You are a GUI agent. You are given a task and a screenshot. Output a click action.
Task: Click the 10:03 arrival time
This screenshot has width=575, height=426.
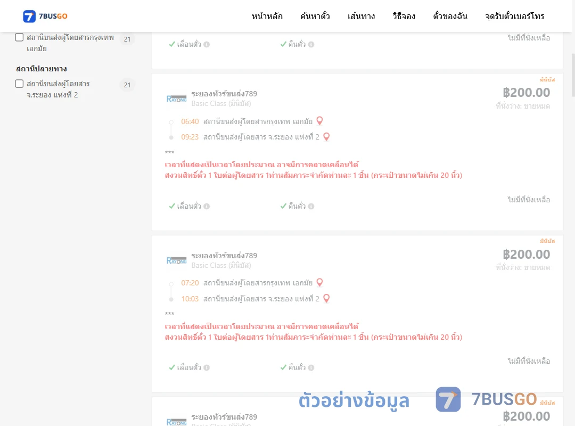click(x=190, y=299)
